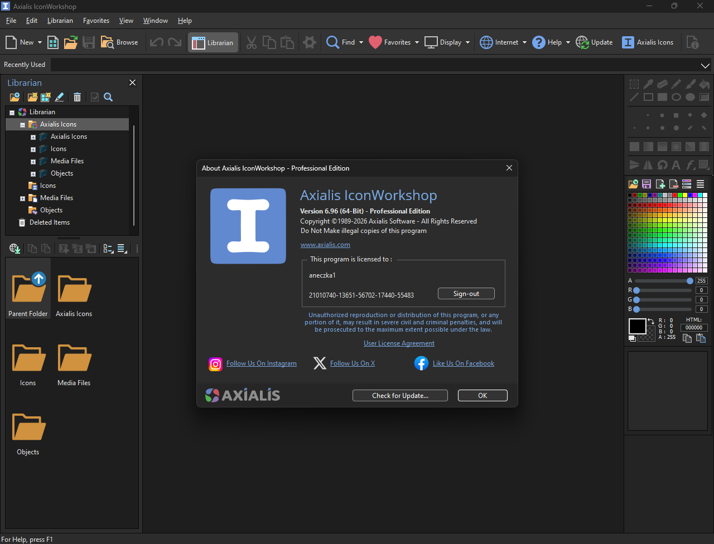Click the Internet globe icon

[x=486, y=42]
